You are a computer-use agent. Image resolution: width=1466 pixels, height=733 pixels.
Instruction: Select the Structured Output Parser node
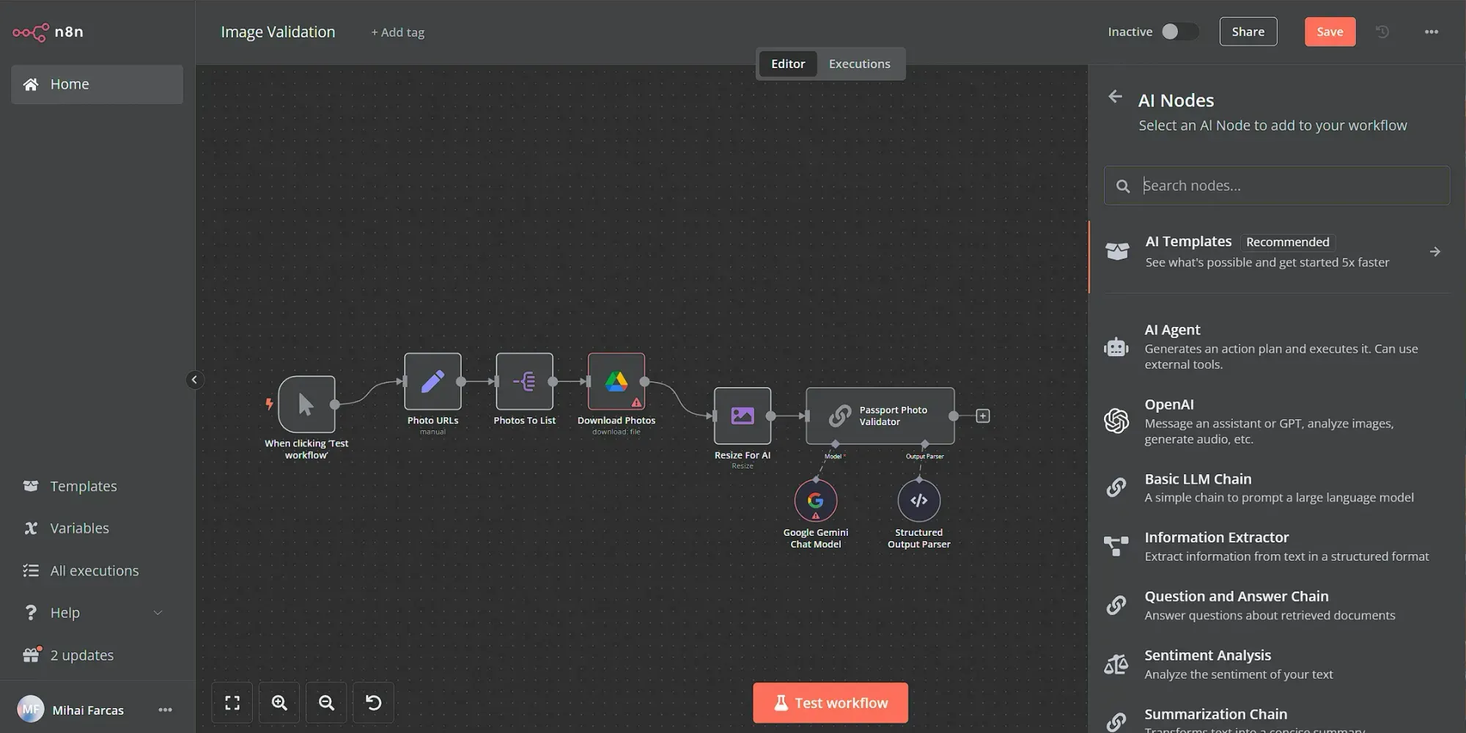coord(918,500)
